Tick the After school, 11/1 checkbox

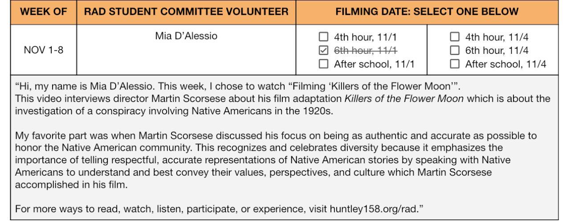tap(324, 65)
